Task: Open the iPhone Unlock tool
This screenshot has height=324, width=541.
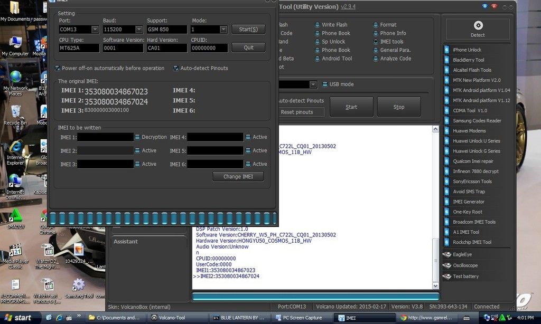Action: point(467,50)
